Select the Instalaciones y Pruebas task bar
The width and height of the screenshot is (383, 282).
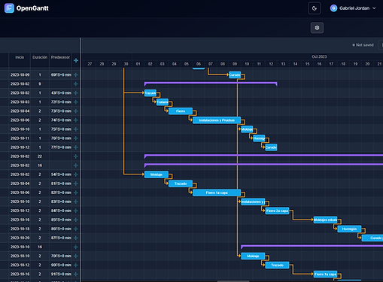tap(217, 120)
